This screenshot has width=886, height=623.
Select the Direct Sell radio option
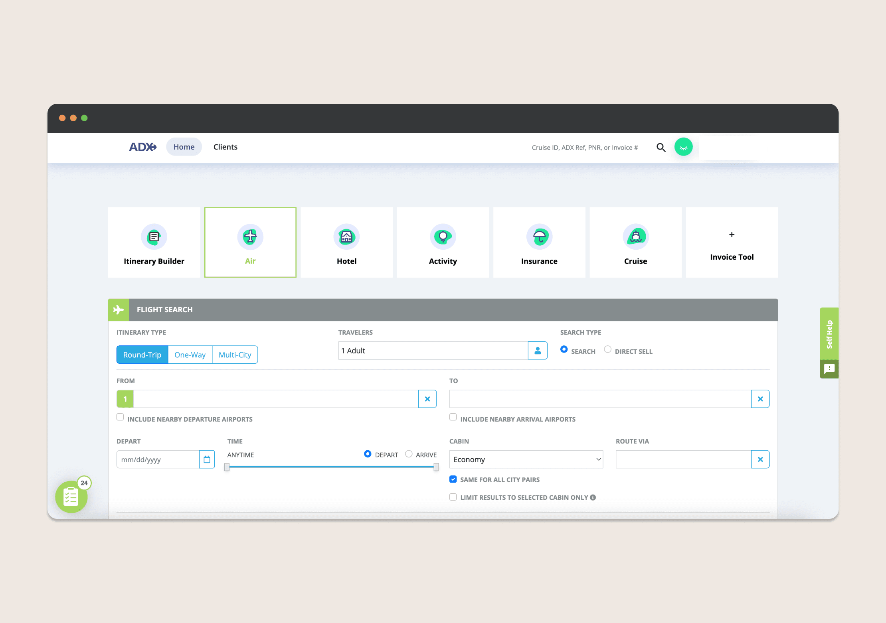point(607,349)
